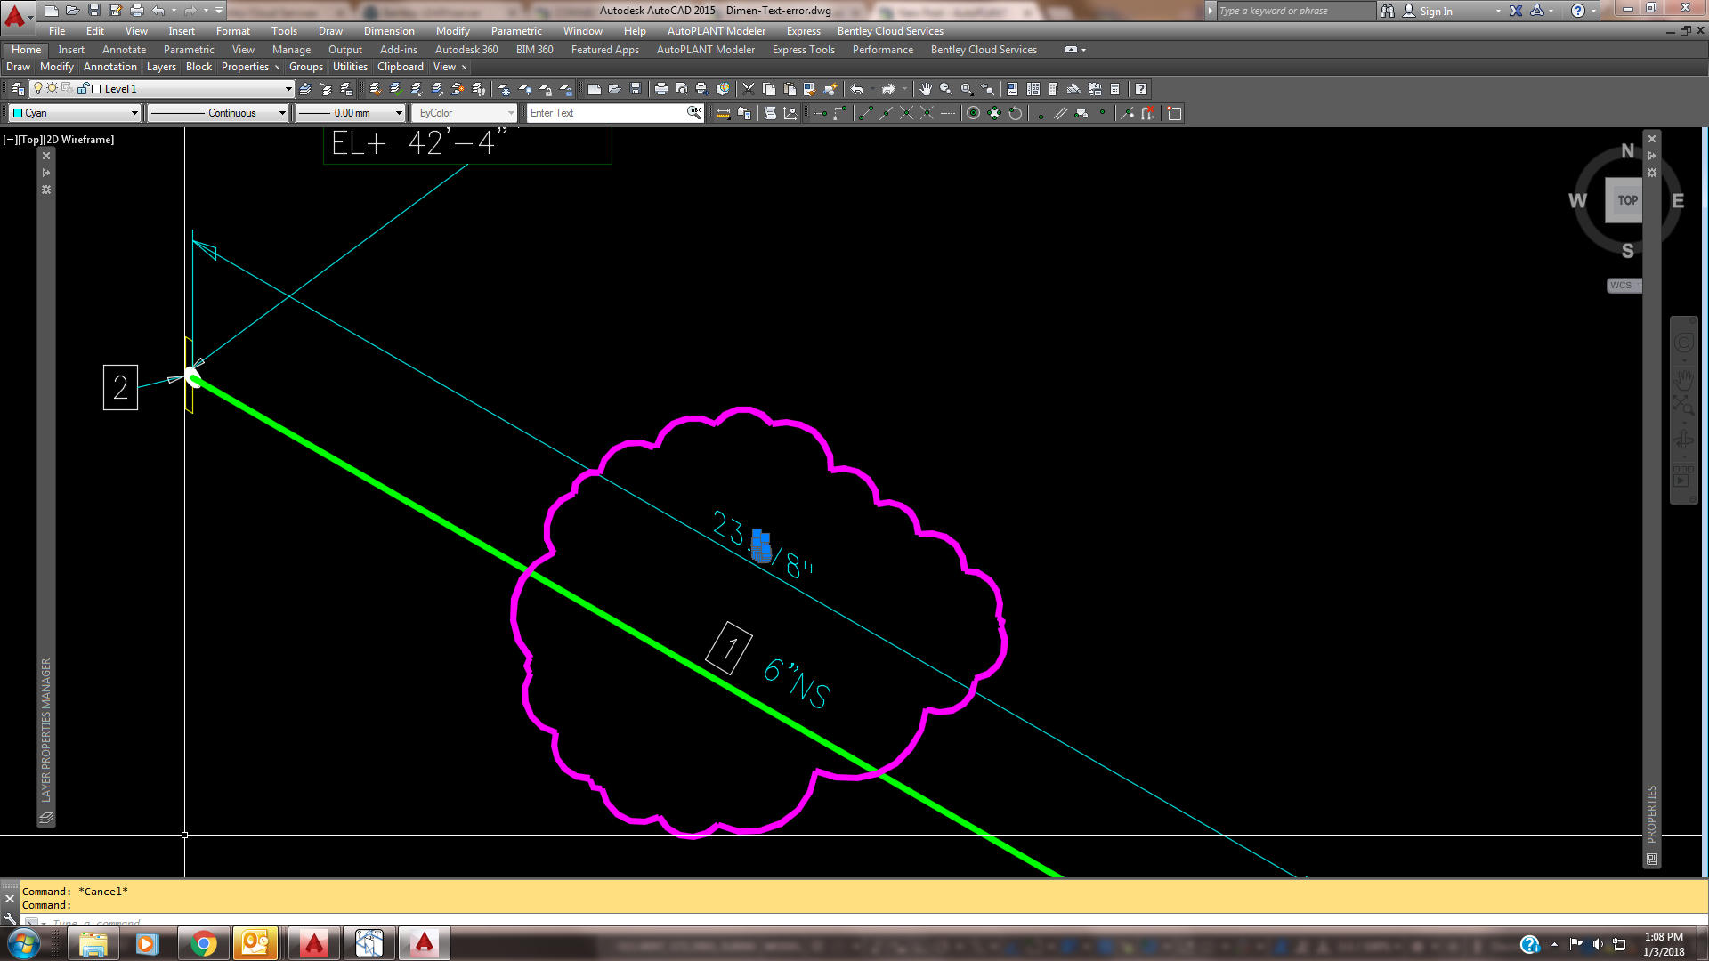Click the Plot Preview icon

[682, 89]
